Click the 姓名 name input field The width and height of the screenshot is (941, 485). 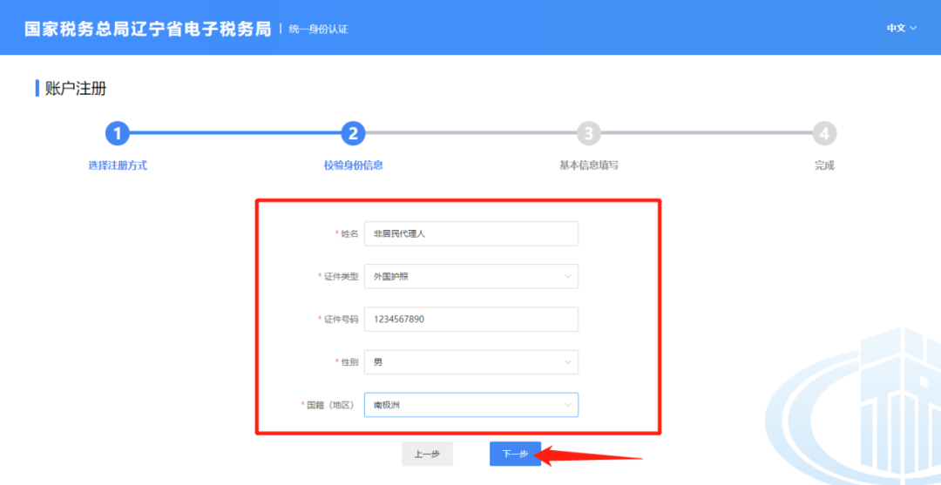pos(471,234)
